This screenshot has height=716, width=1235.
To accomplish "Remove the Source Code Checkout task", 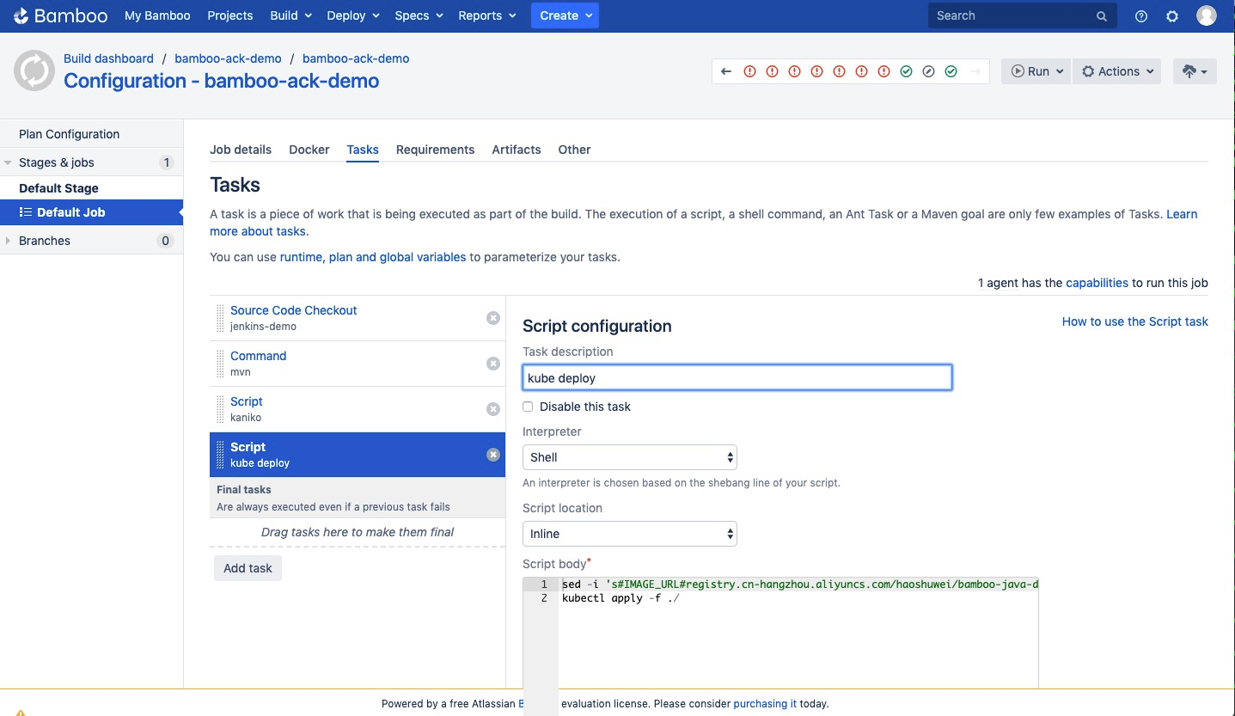I will (x=493, y=318).
